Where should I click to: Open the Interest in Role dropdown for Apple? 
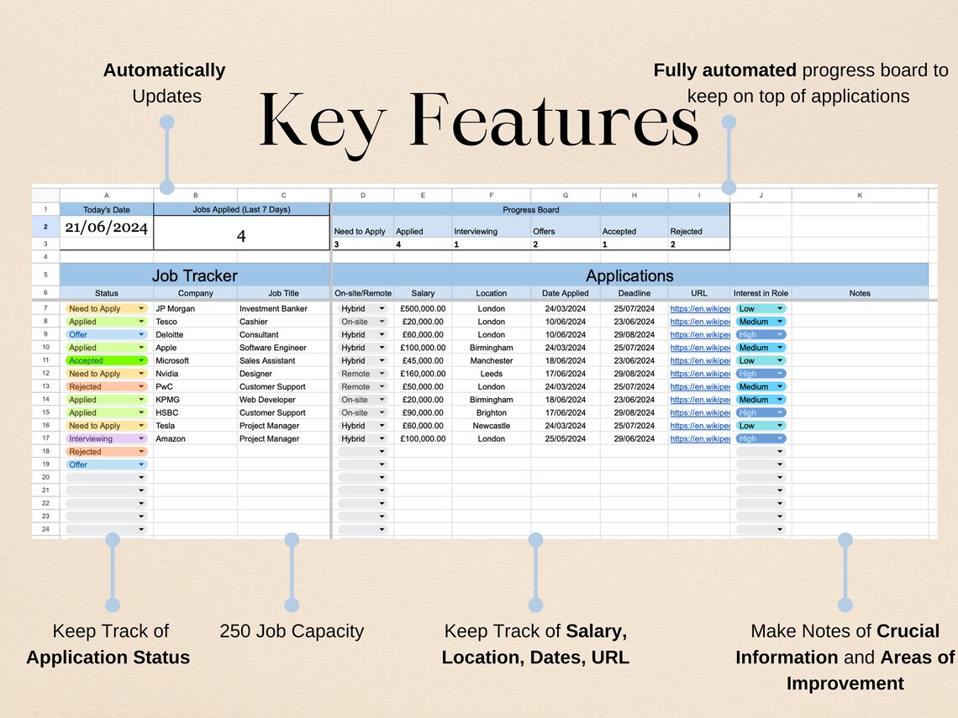click(782, 347)
